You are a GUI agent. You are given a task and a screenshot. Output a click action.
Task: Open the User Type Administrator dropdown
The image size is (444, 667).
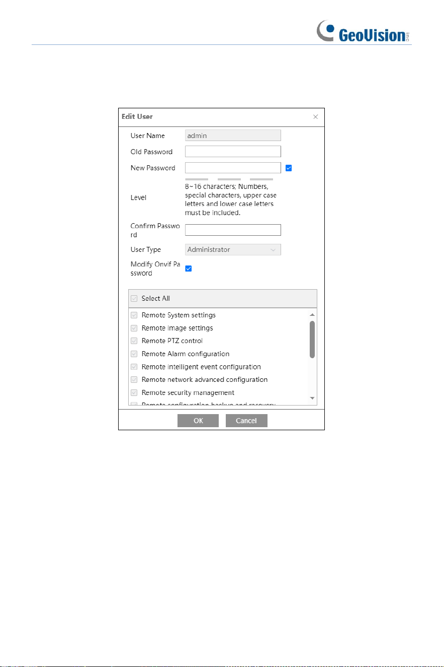pos(233,249)
